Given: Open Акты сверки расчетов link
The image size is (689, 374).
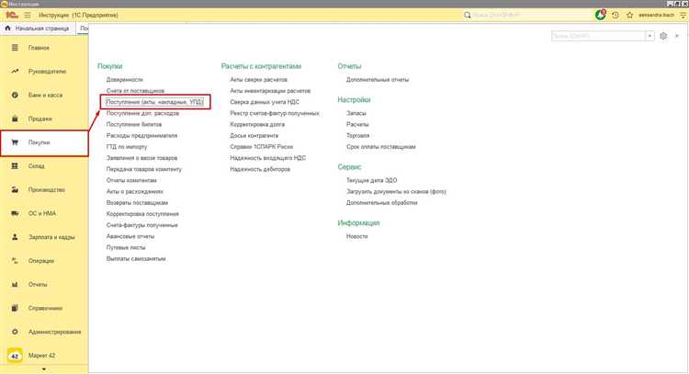Looking at the screenshot, I should click(258, 80).
